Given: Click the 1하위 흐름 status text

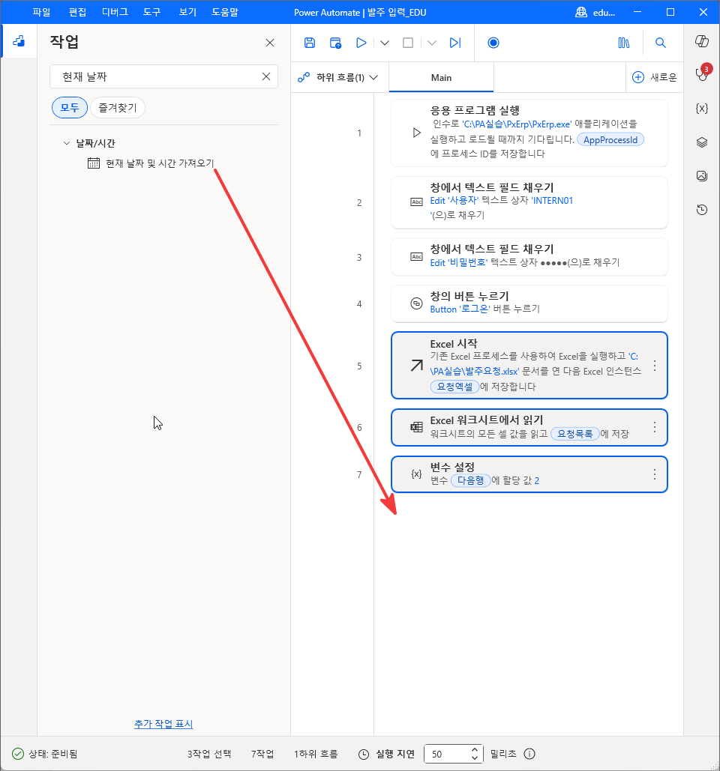Looking at the screenshot, I should [x=316, y=754].
